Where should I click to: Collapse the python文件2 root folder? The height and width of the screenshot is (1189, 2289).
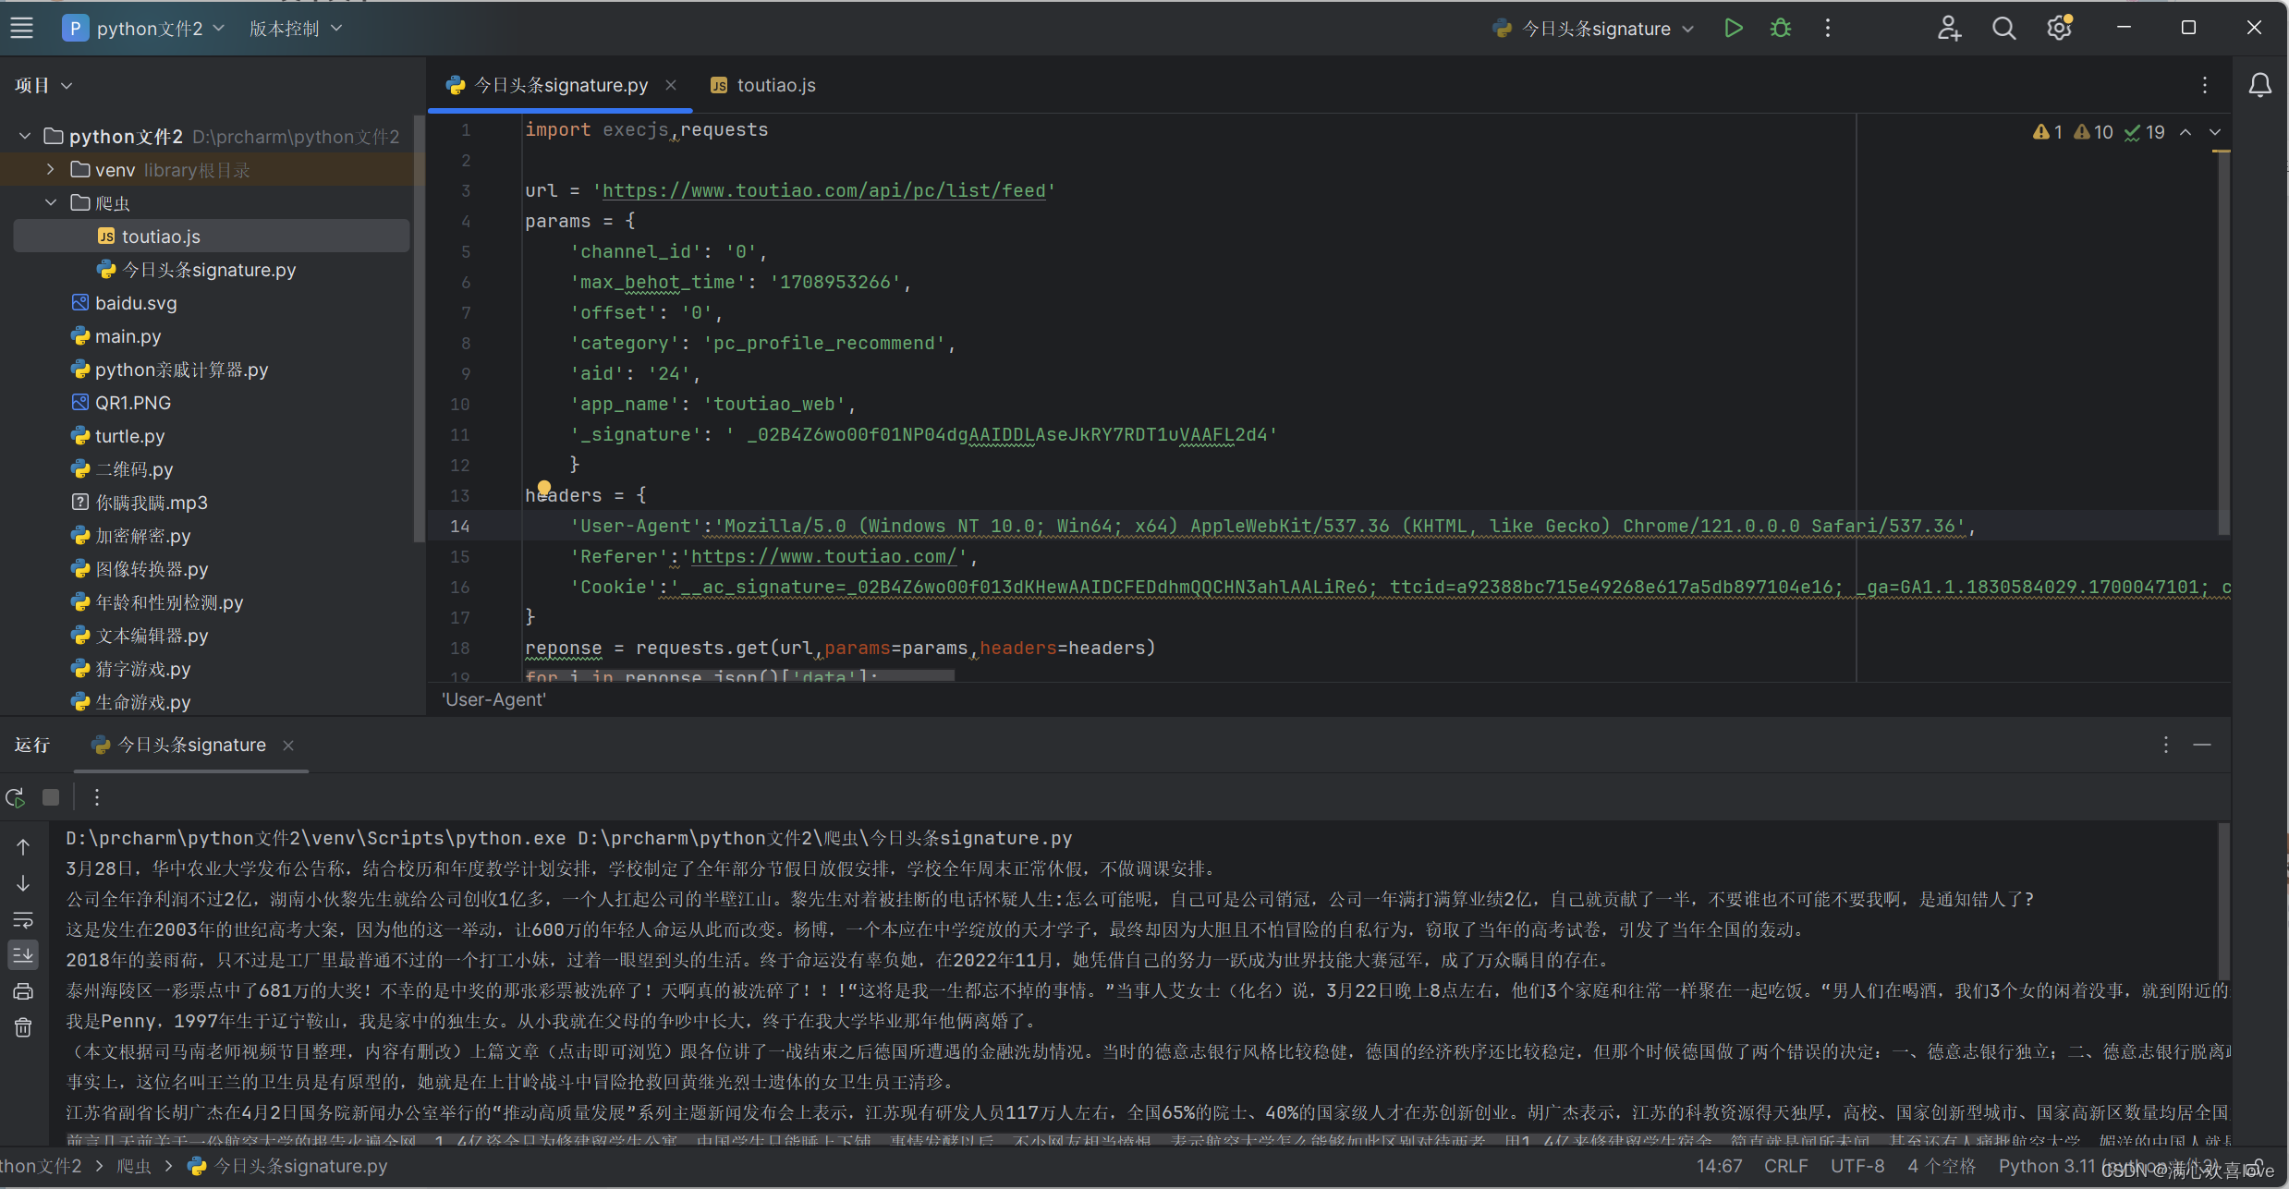tap(25, 137)
